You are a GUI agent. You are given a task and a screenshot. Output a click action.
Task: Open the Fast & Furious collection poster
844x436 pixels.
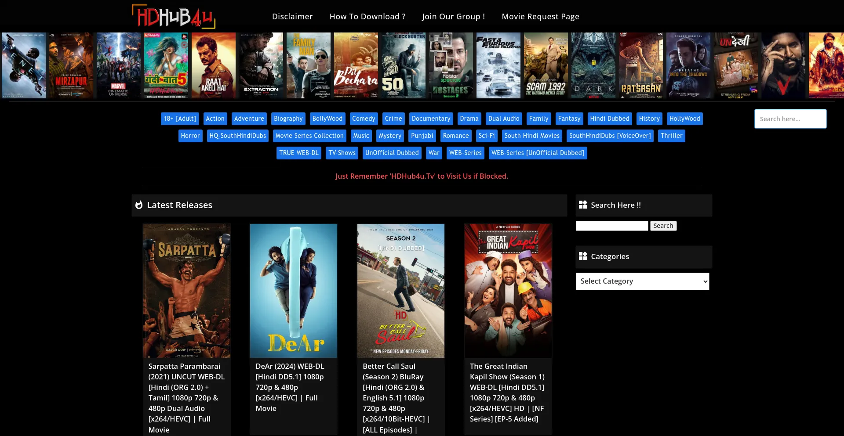[498, 65]
